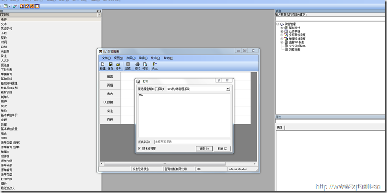This screenshot has width=387, height=193.
Task: Select the 万能报表 tree item
Action: pyautogui.click(x=295, y=49)
